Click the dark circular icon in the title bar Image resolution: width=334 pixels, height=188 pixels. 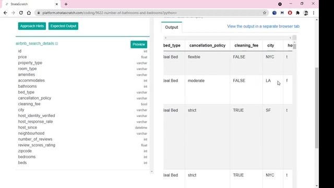click(x=280, y=4)
